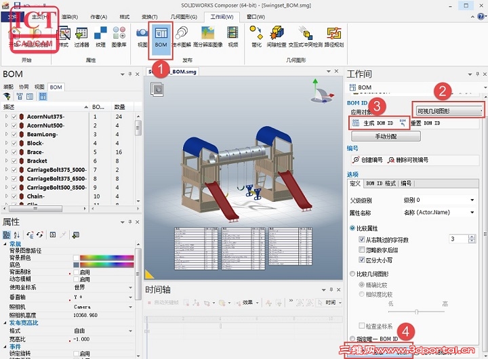Expand the Brace tree row
Screen dimensions: 488x359
6,152
